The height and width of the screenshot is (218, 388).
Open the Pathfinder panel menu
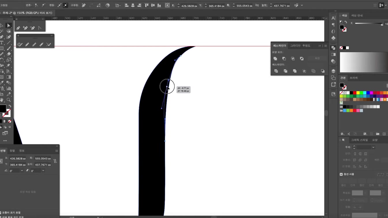pos(326,46)
